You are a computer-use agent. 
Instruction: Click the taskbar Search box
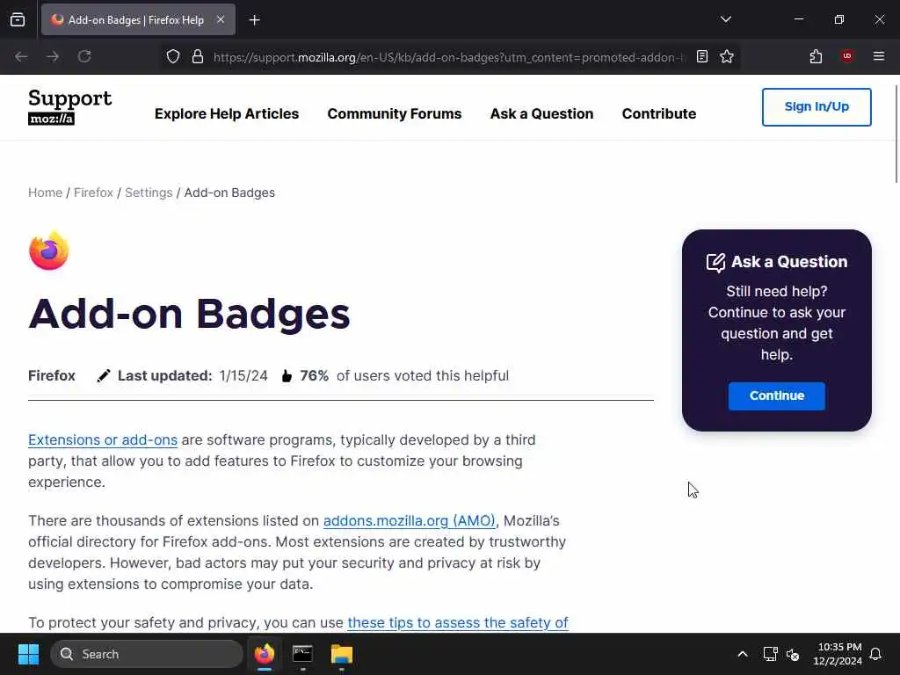pyautogui.click(x=147, y=654)
